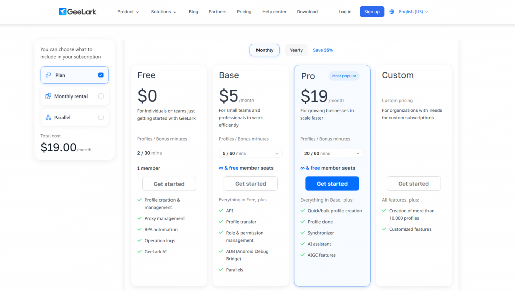Expand the Product menu
The image size is (515, 291).
click(128, 12)
